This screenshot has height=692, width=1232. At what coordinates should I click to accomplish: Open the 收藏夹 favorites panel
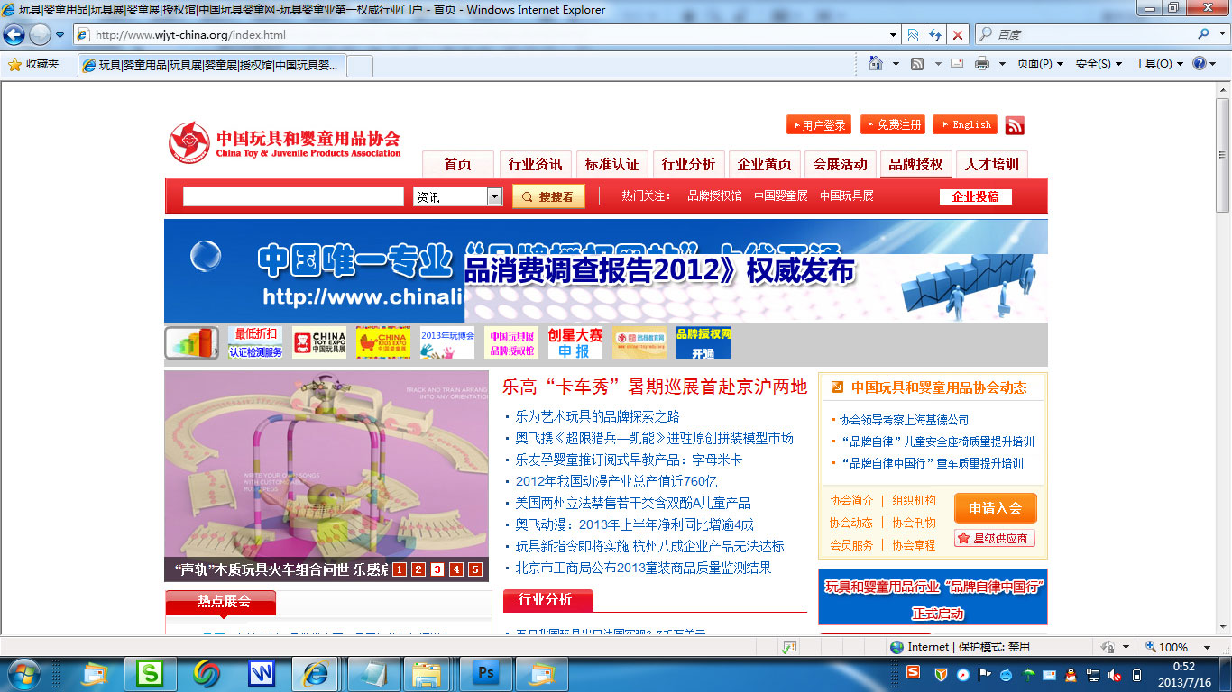(32, 65)
